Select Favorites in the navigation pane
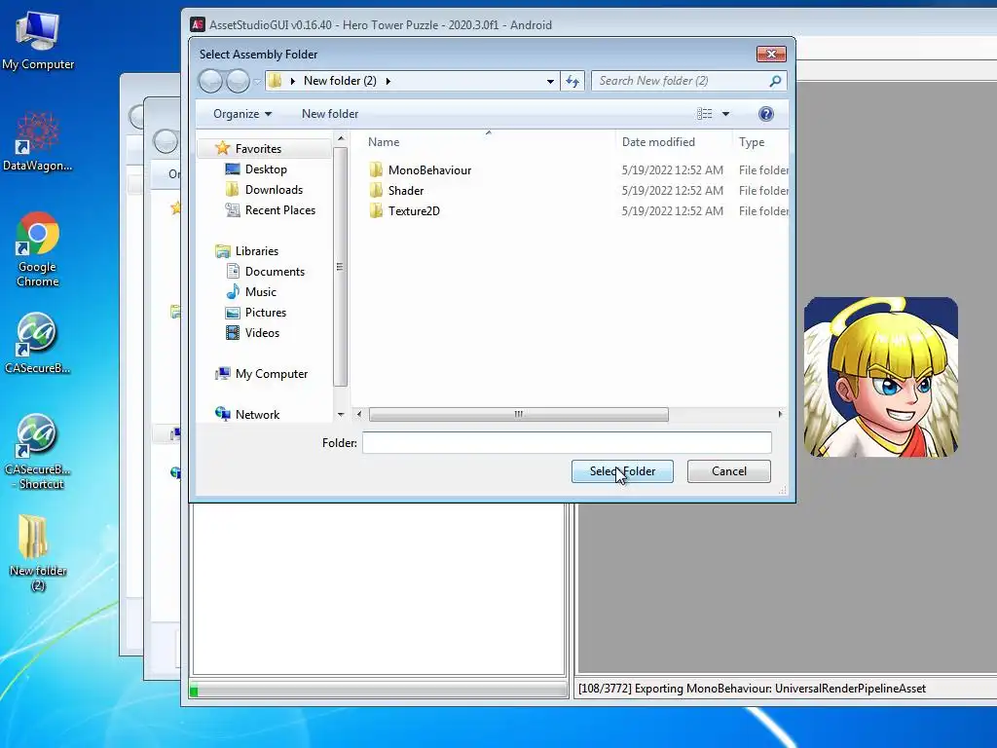 [x=257, y=149]
